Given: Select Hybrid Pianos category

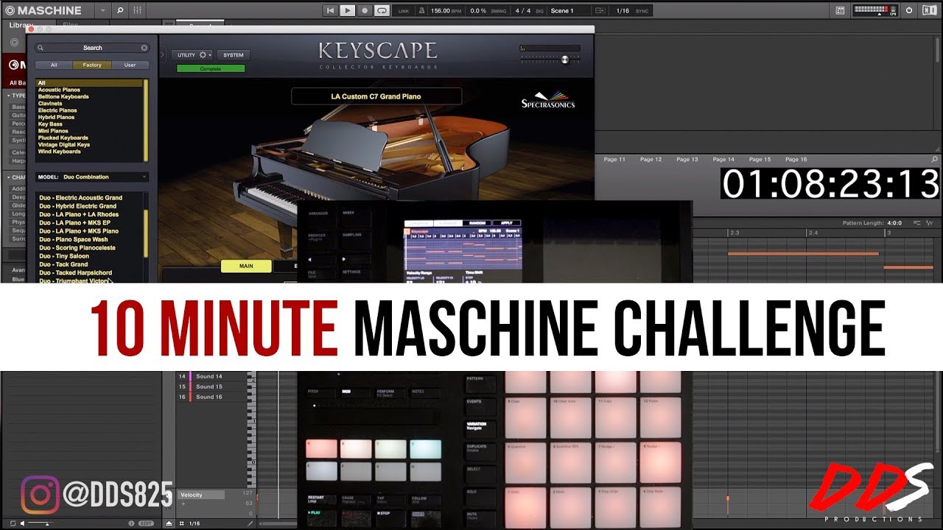Looking at the screenshot, I should 56,117.
